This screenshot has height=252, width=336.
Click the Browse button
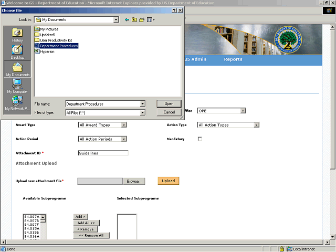pyautogui.click(x=134, y=181)
